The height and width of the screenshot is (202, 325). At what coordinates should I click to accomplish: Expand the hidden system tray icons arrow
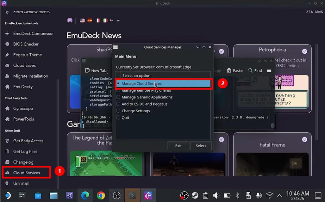(x=279, y=195)
